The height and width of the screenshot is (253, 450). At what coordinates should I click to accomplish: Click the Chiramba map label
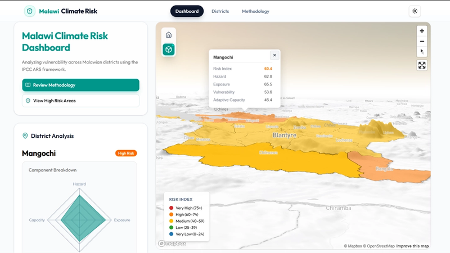click(x=339, y=208)
